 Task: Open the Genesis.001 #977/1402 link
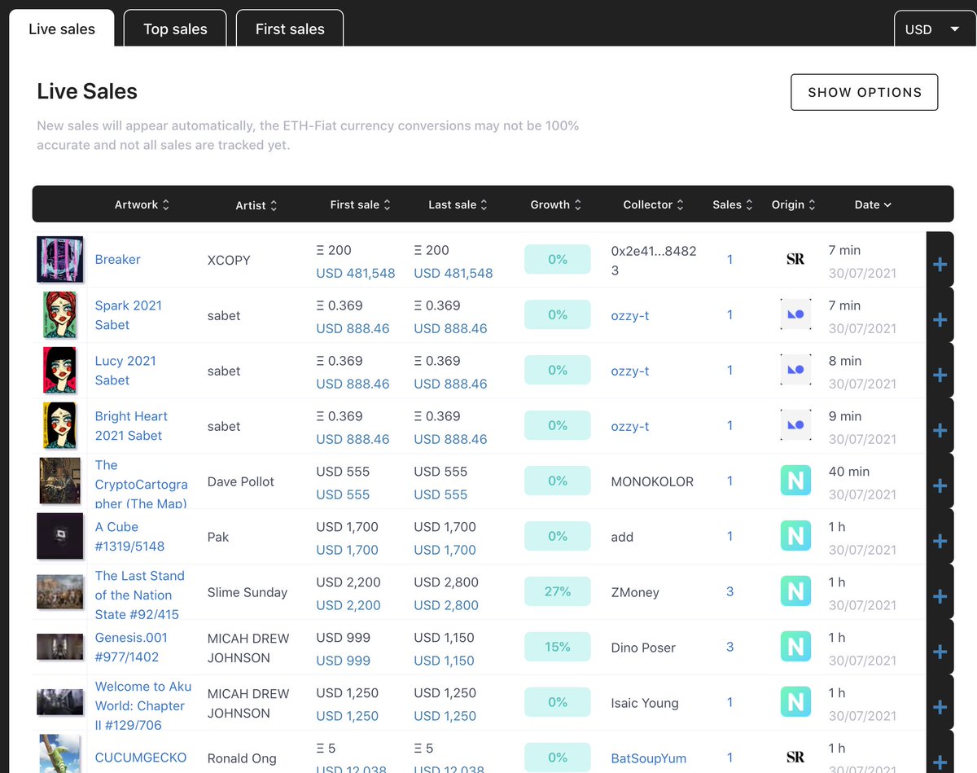(x=131, y=647)
